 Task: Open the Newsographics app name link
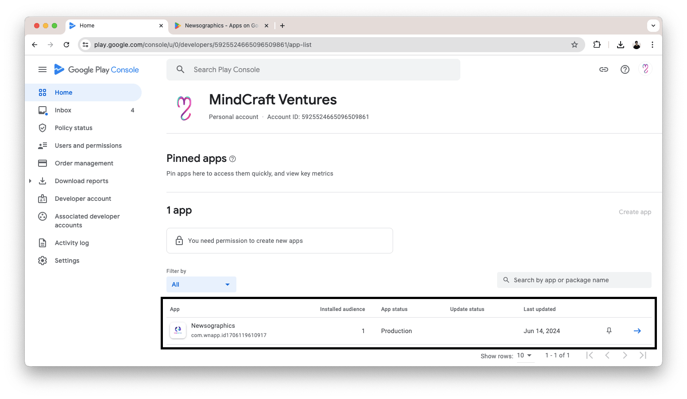213,326
